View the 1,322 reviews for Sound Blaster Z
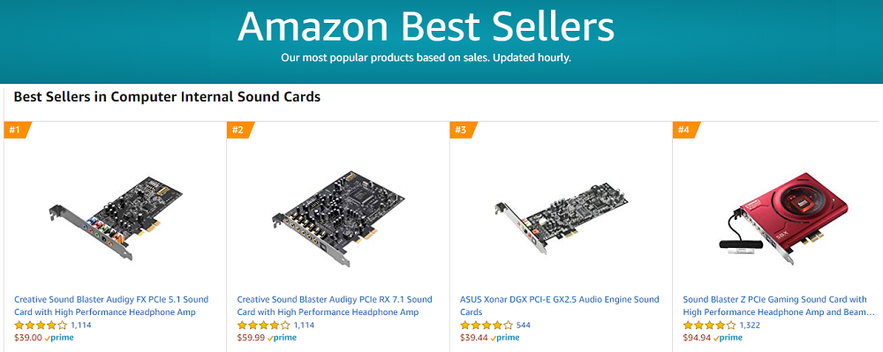 (x=750, y=325)
